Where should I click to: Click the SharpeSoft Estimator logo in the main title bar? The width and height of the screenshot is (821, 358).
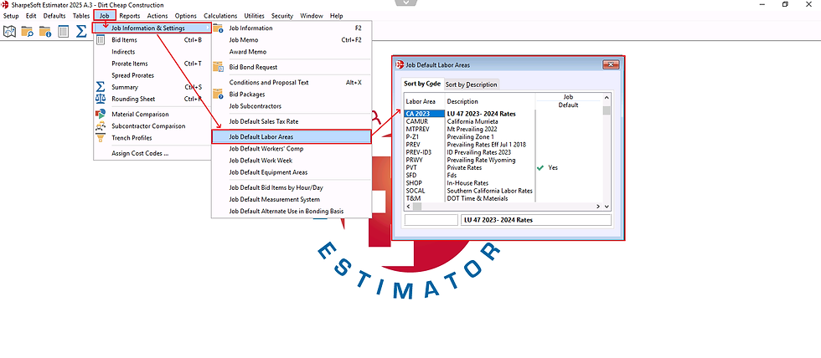coord(5,5)
